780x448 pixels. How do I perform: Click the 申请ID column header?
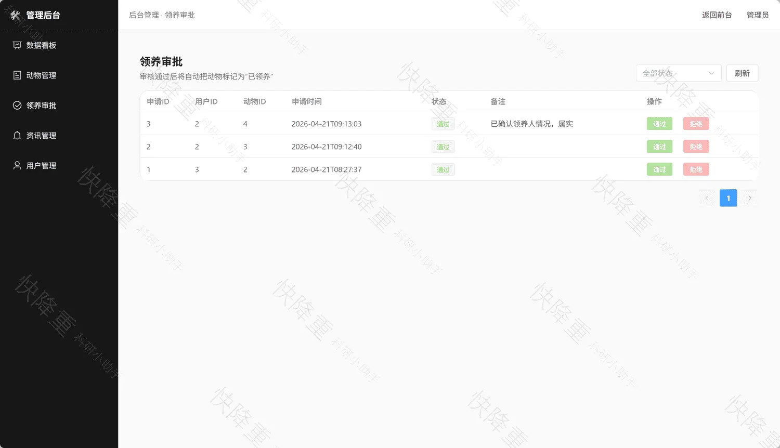tap(158, 101)
